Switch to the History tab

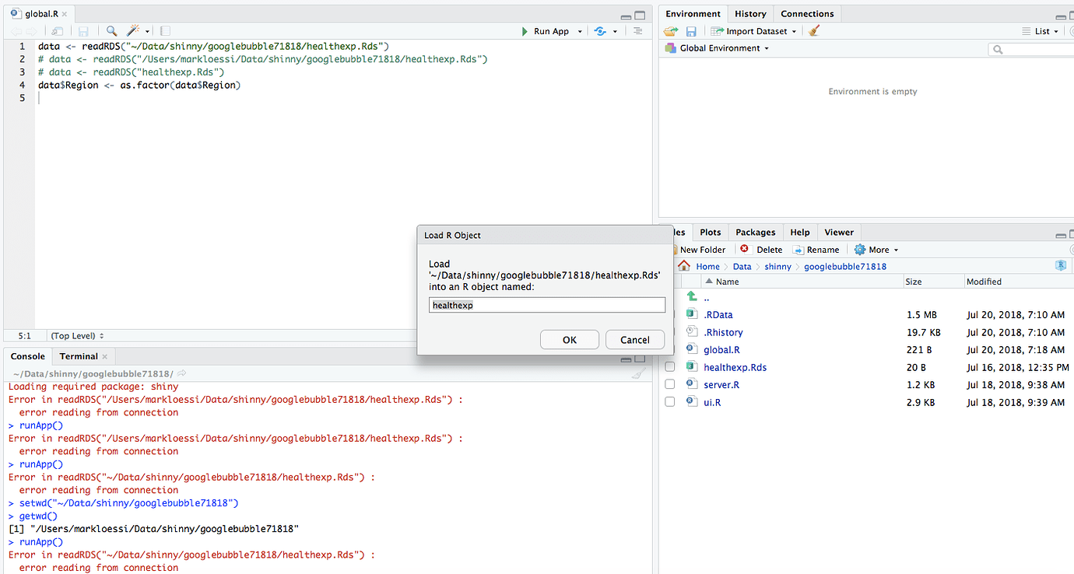(x=749, y=13)
